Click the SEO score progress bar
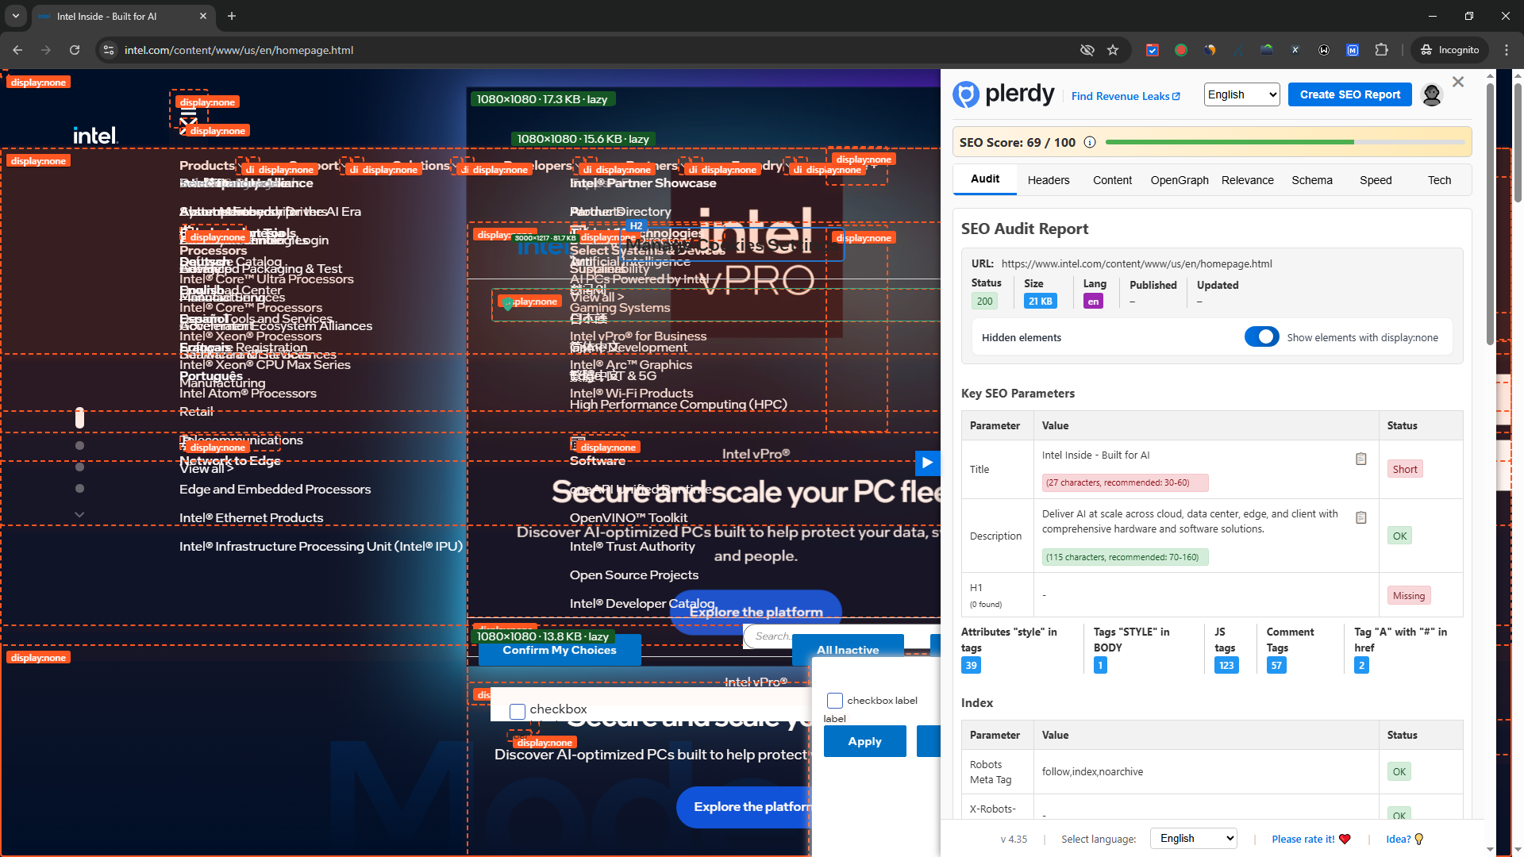Screen dimensions: 1524x857 (1284, 143)
